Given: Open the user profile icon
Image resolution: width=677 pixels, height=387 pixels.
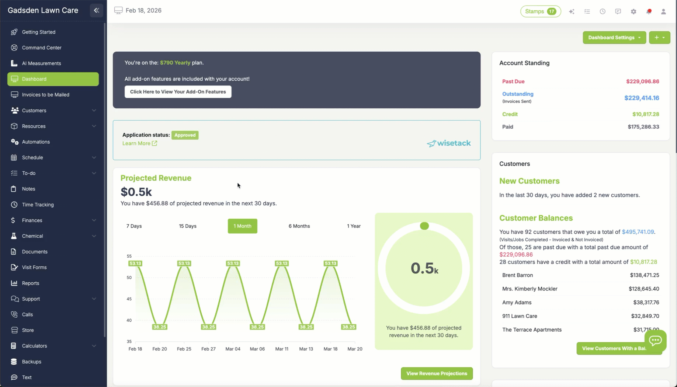Looking at the screenshot, I should [663, 11].
